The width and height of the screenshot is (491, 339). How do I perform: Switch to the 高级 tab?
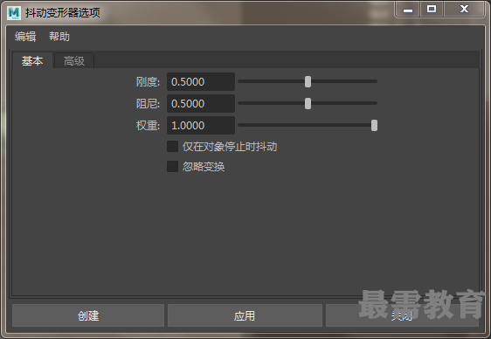pos(74,61)
